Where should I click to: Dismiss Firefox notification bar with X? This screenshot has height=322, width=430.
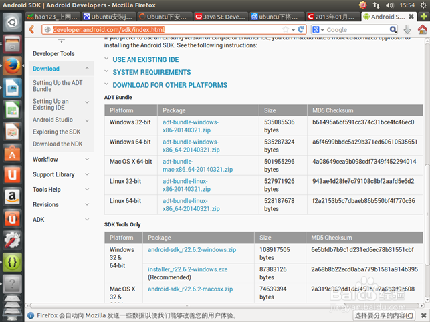[423, 315]
